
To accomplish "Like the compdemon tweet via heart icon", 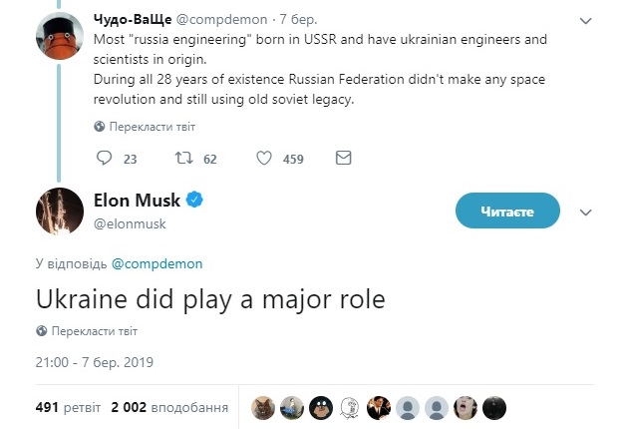I will point(264,158).
